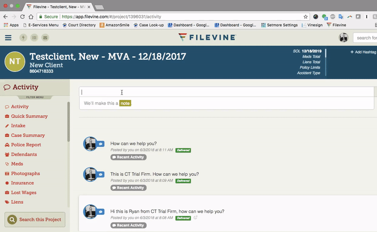Click the Filevine logo
Screen dimensions: 377x232
207,38
